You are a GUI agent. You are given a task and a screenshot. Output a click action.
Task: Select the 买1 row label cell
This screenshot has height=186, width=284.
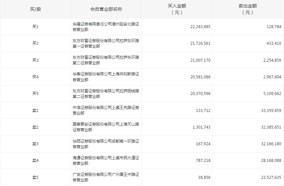(x=35, y=27)
